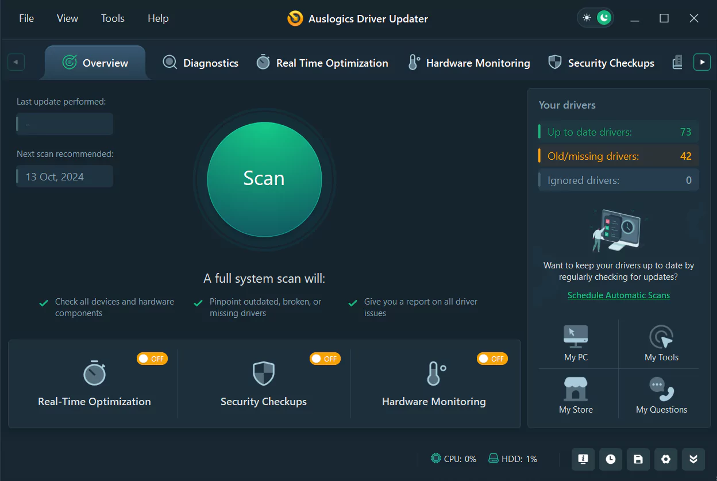Open the My Store icon
This screenshot has width=717, height=481.
[575, 389]
